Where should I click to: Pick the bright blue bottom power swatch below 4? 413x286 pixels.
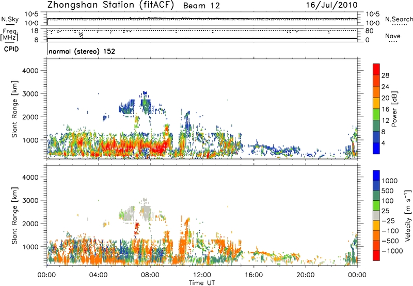376,148
